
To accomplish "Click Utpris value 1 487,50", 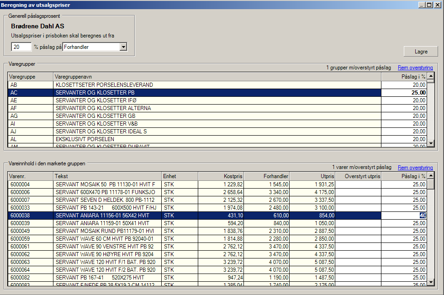I will (312, 278).
